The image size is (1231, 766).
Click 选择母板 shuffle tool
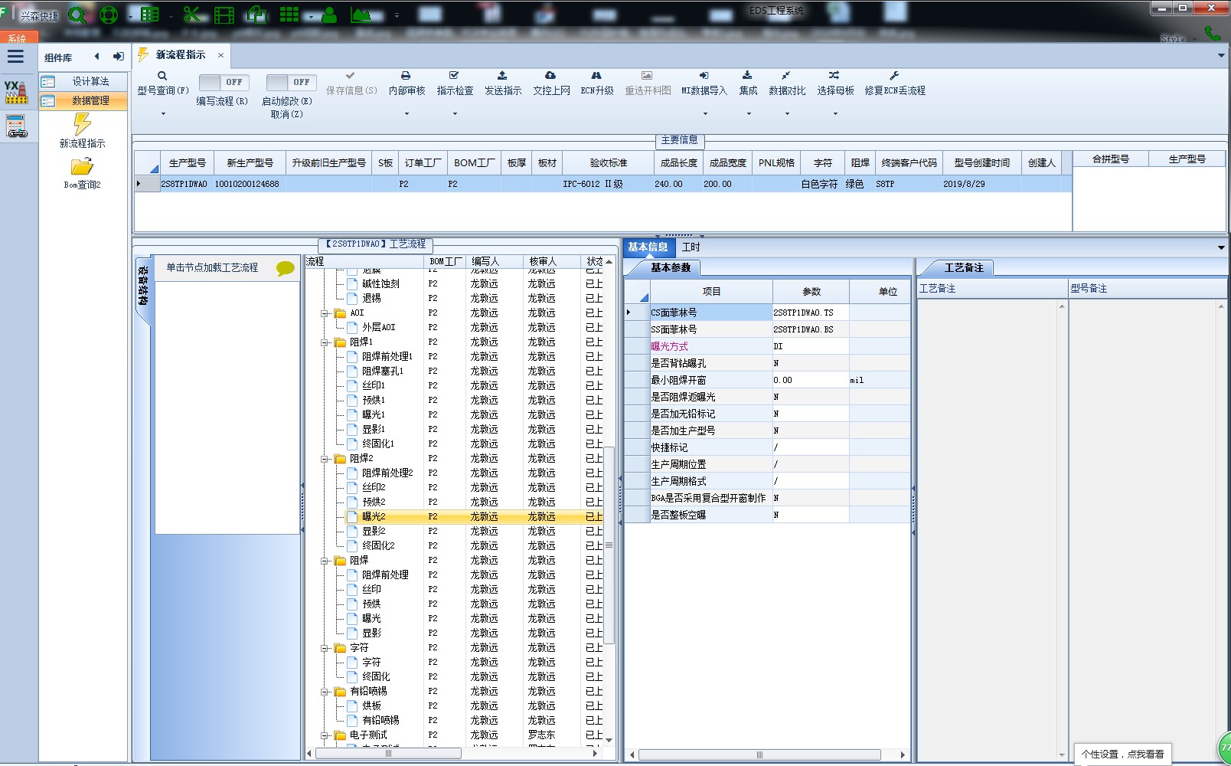click(835, 83)
